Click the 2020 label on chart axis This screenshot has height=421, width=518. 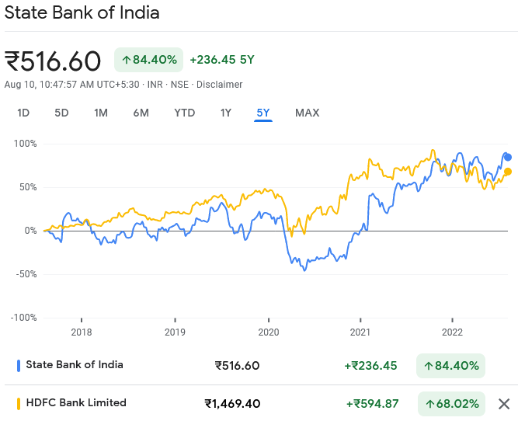tap(268, 332)
